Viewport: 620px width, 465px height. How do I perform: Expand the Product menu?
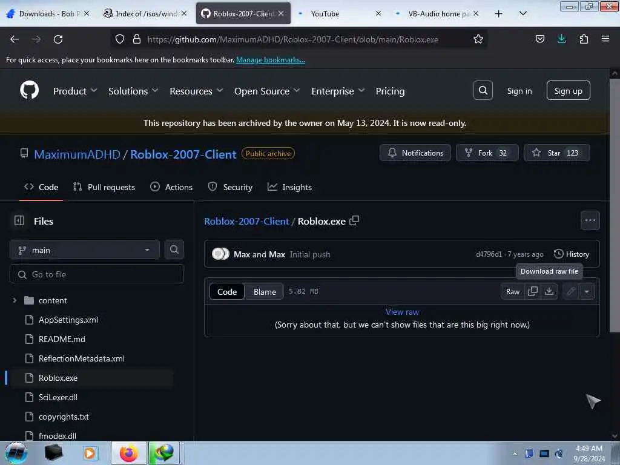point(75,91)
